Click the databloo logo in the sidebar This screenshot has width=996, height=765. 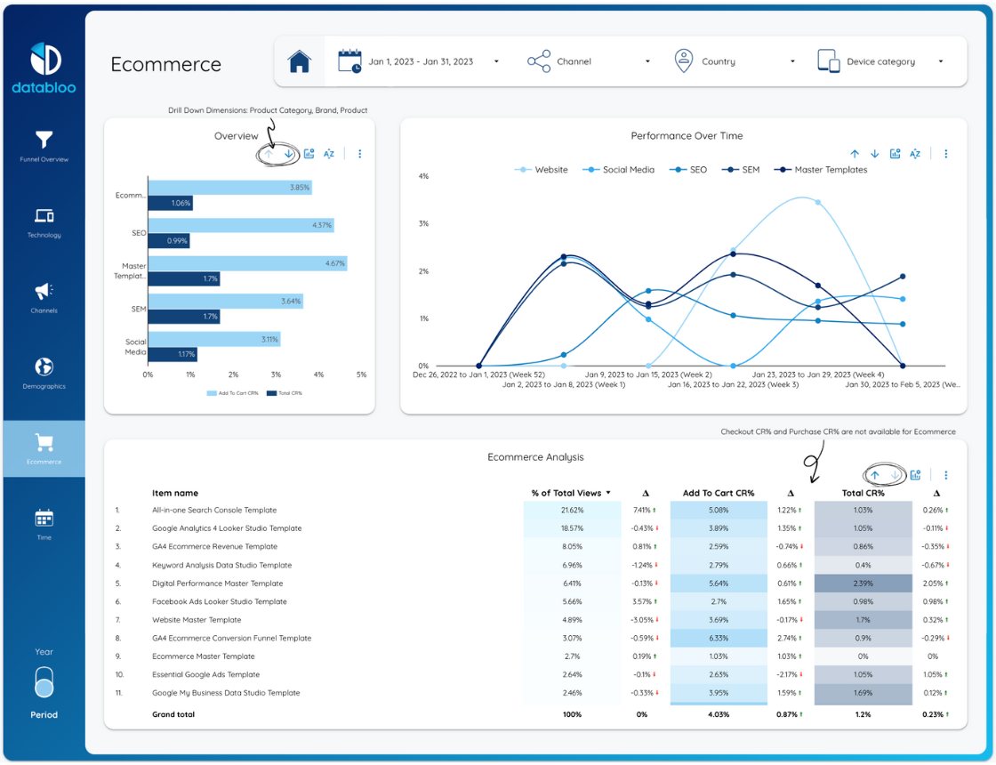pyautogui.click(x=44, y=68)
